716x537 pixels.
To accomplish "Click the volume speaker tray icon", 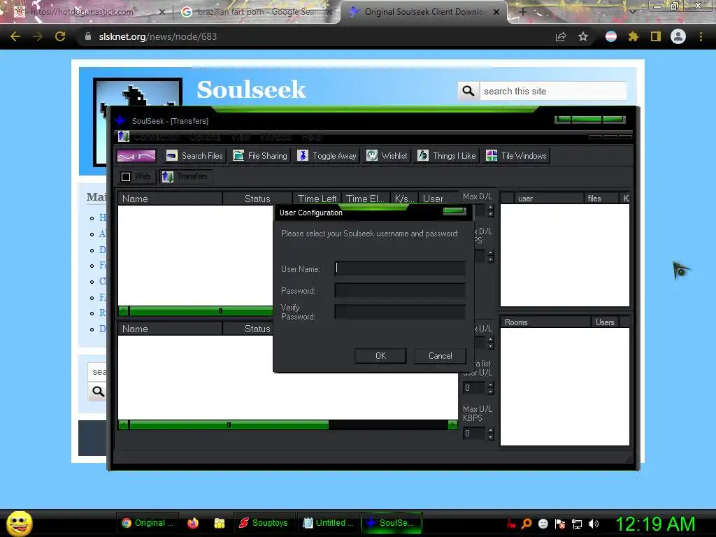I will (594, 524).
